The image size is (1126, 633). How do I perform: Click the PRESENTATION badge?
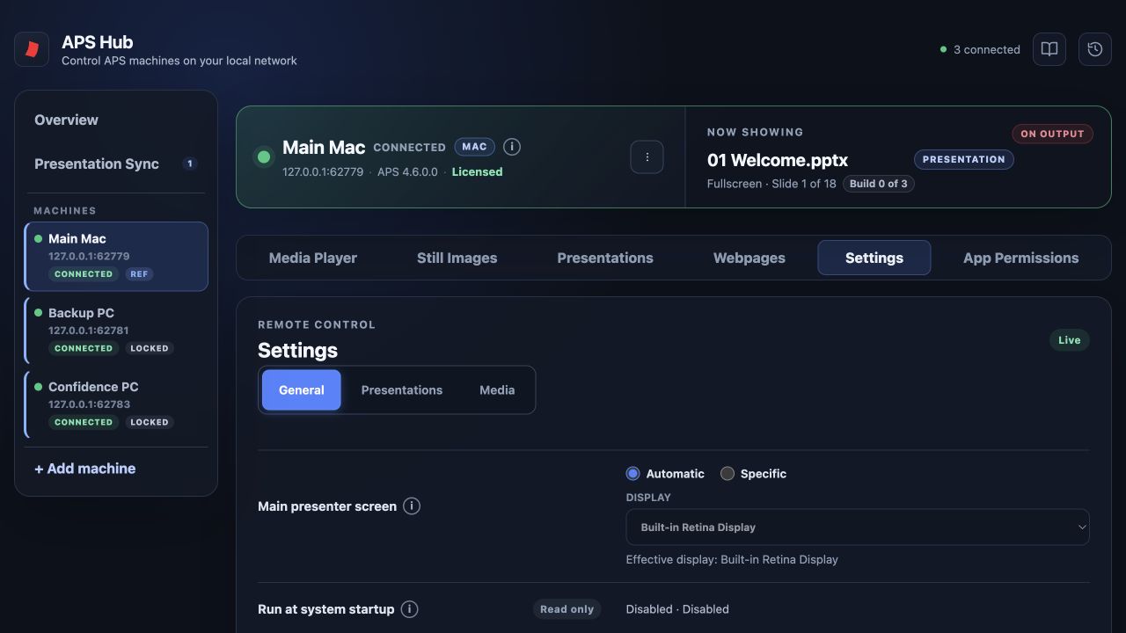(x=963, y=159)
